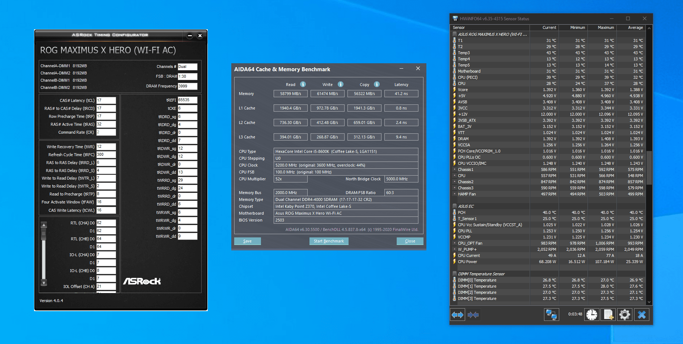Screen dimensions: 683x344
Task: Click the tREFI value field
Action: point(187,100)
